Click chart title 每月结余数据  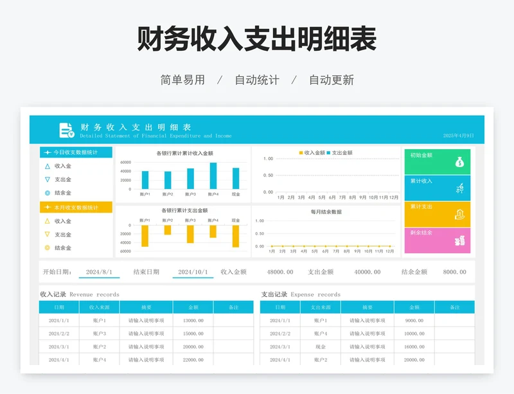(326, 212)
